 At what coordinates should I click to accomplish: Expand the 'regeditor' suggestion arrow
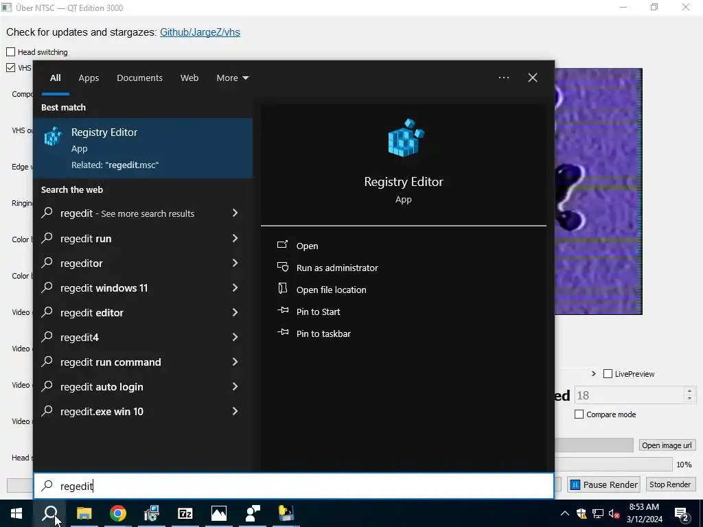click(x=235, y=263)
